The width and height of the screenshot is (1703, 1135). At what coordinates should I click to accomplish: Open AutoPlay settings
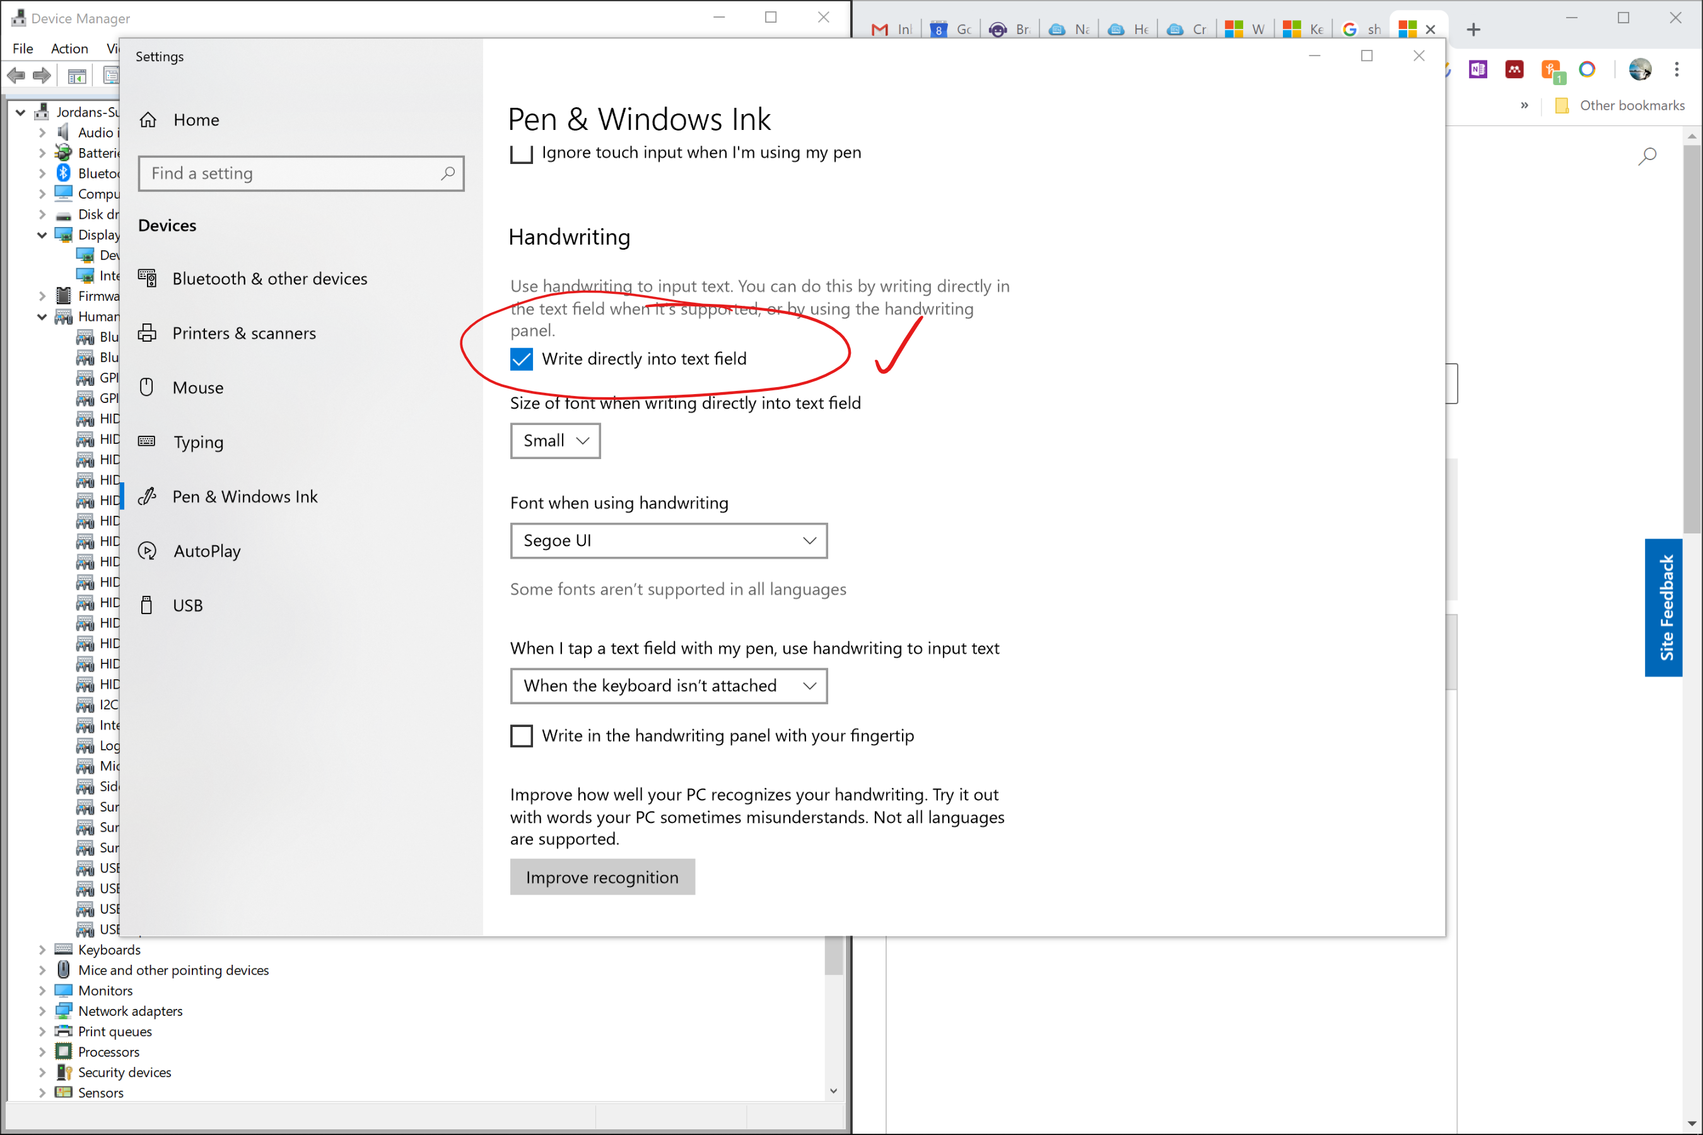click(206, 551)
